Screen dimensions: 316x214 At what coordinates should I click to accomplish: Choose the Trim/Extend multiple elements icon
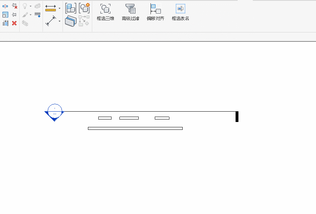coord(5,23)
